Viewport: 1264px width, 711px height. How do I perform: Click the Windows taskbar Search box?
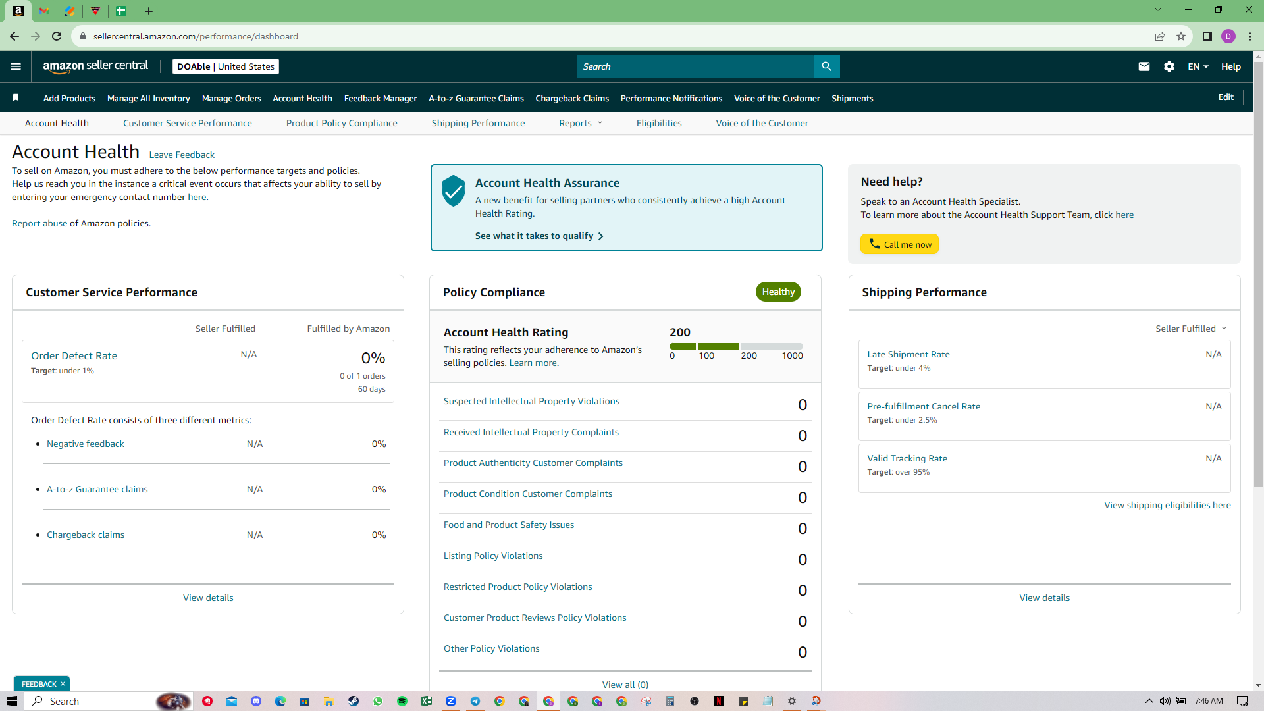pos(109,701)
